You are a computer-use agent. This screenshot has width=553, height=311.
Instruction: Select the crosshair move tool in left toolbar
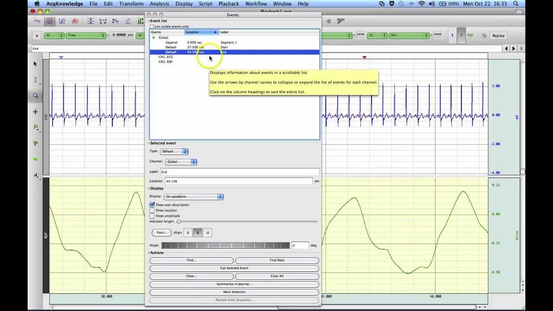coord(35,112)
